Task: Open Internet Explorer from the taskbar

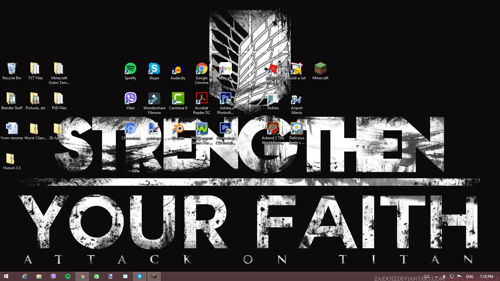Action: coord(25,276)
